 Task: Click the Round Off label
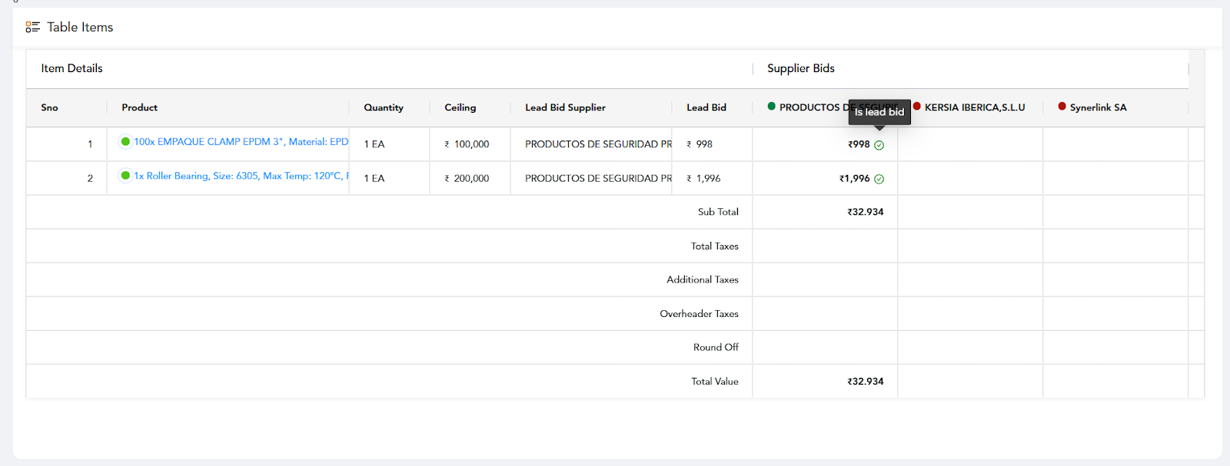click(x=716, y=347)
